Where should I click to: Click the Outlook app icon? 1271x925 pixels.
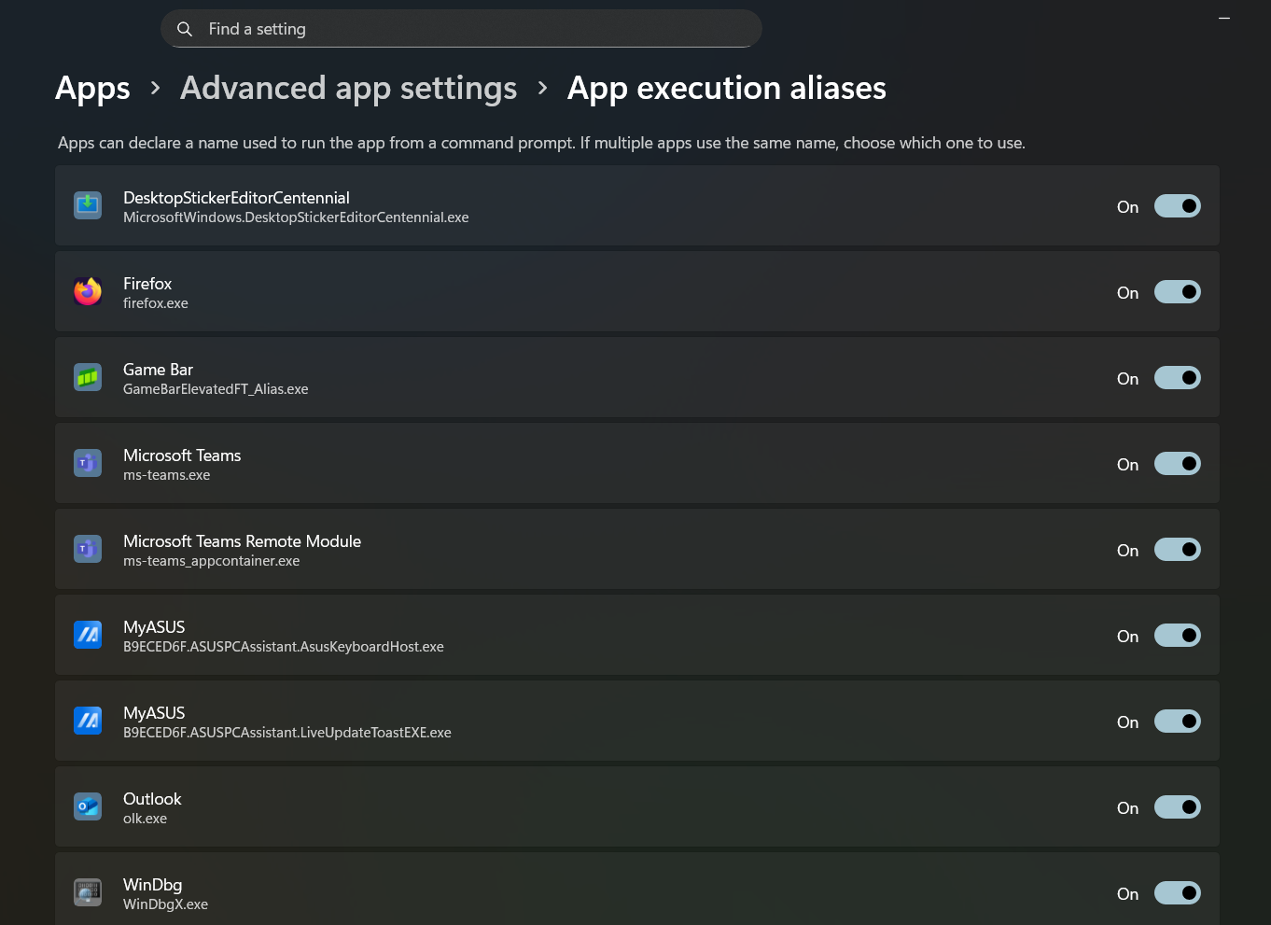(88, 806)
